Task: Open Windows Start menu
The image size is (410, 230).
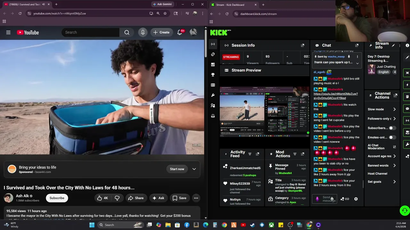Action: [92, 225]
